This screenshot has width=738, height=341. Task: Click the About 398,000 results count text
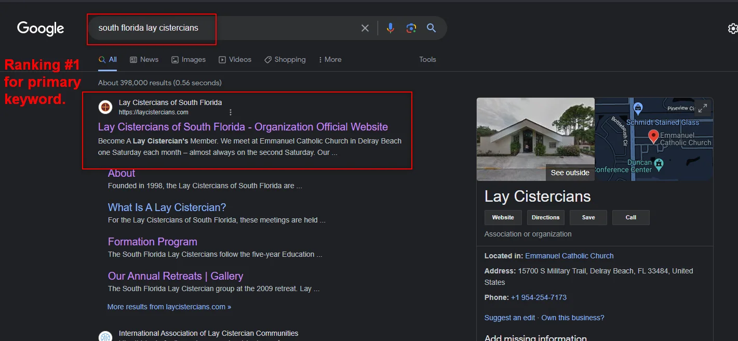click(159, 83)
